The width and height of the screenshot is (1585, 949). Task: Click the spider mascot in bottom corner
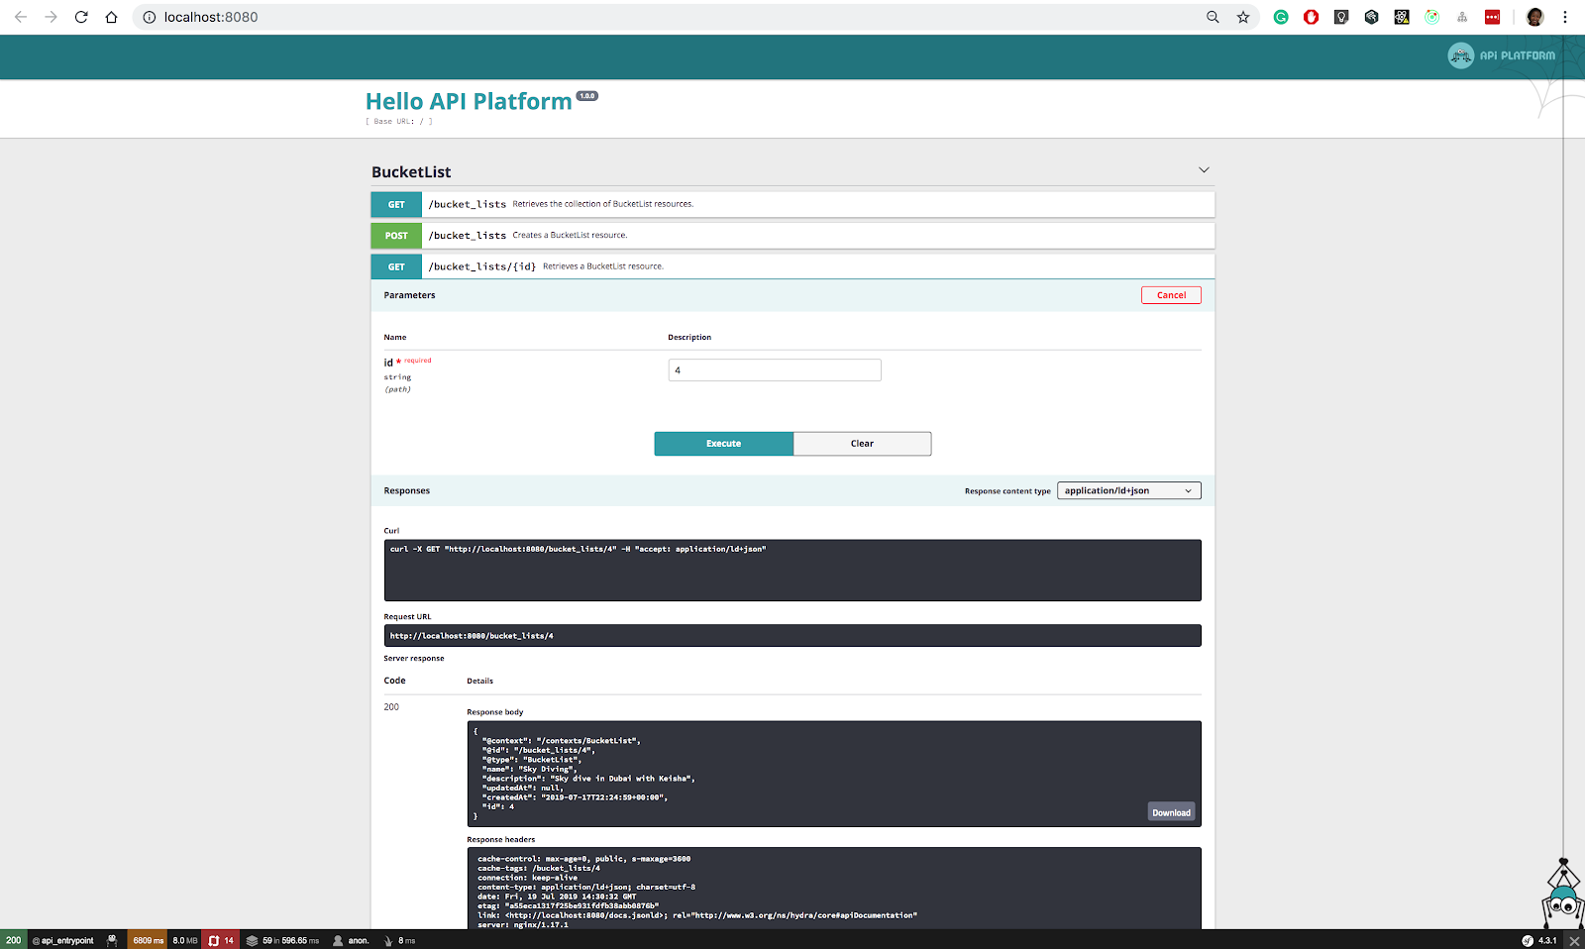pos(1563,894)
